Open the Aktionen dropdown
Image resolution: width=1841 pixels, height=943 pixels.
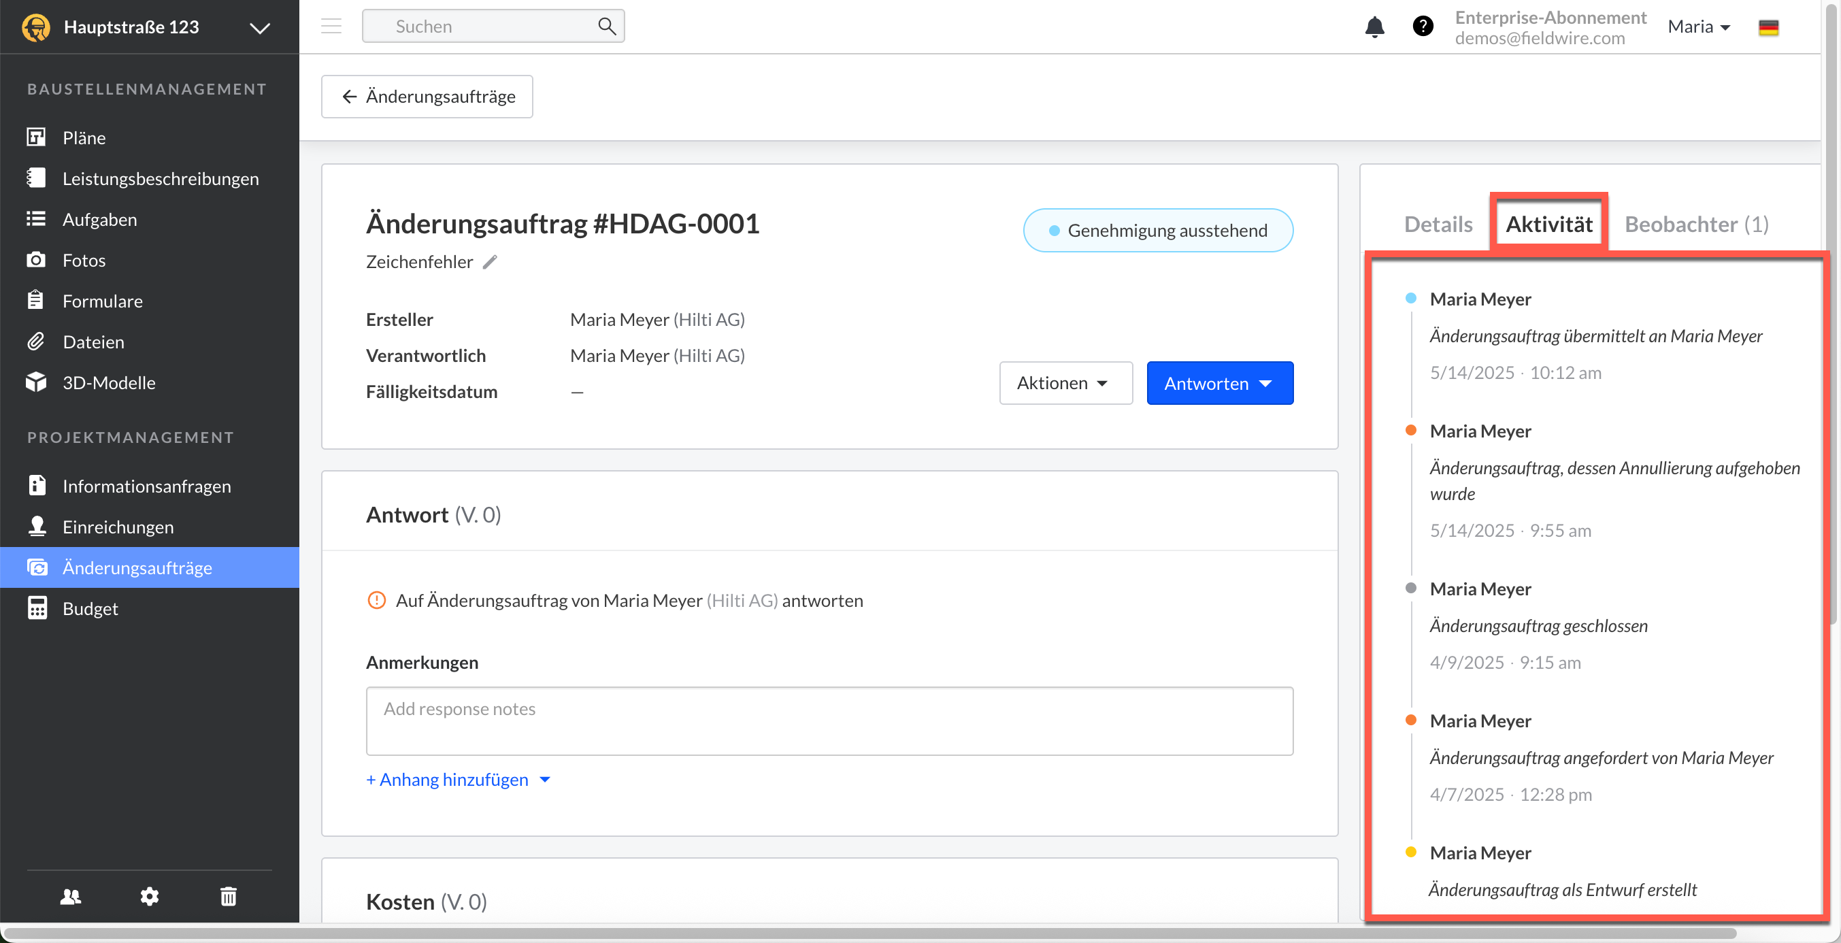[1065, 383]
